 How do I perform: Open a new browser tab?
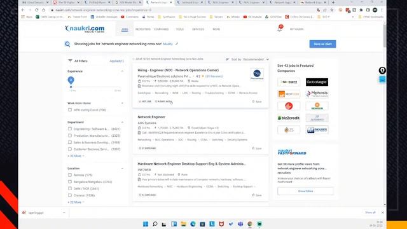coord(333,3)
